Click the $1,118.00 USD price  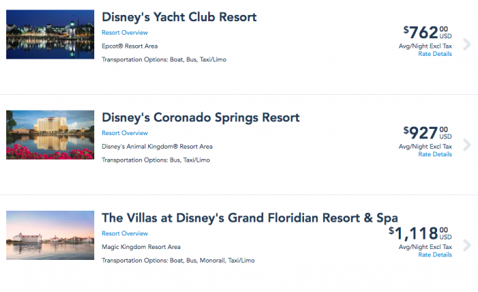(x=419, y=233)
